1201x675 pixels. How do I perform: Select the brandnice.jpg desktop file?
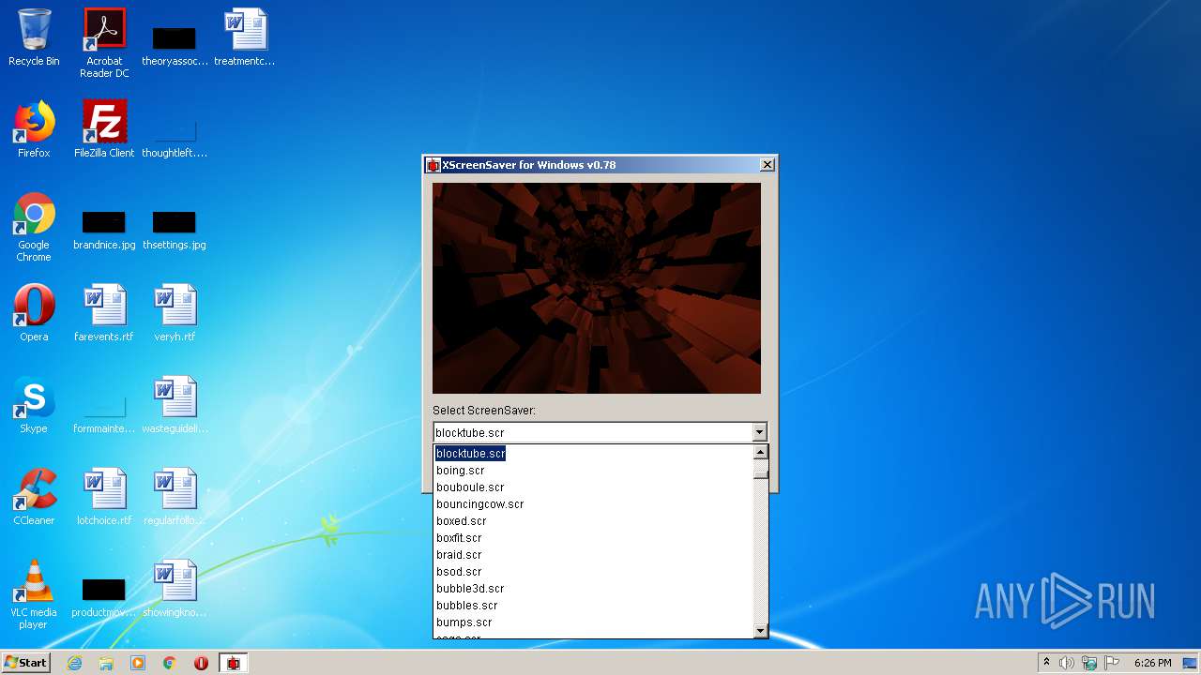(x=104, y=230)
